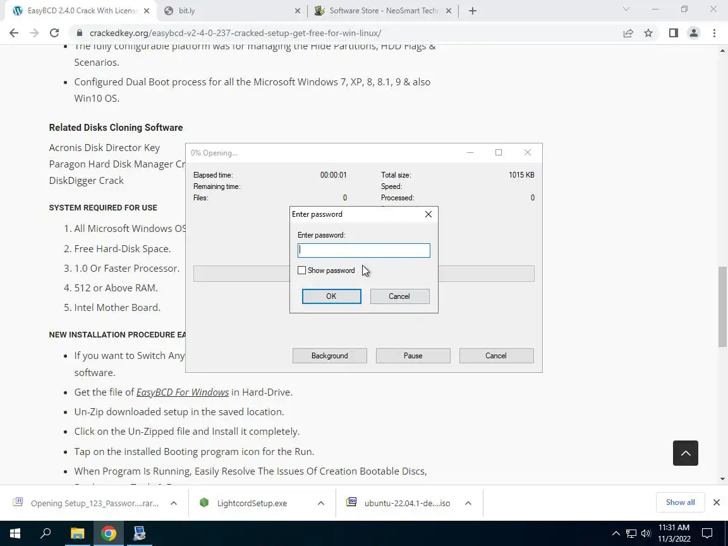Follow the EasyBCD For Windows link
This screenshot has height=546, width=728.
pos(183,392)
